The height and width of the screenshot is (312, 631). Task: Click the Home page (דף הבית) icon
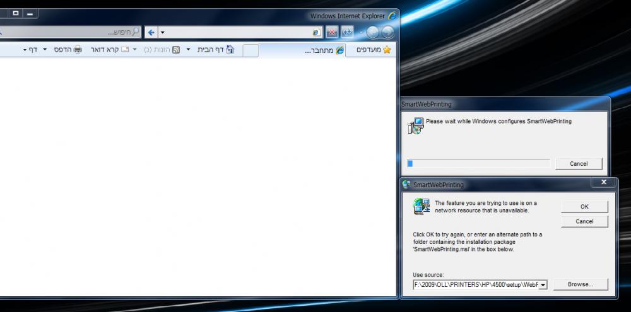230,49
